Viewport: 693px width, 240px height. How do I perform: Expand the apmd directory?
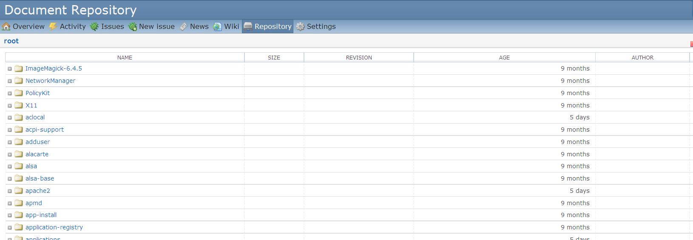click(10, 203)
